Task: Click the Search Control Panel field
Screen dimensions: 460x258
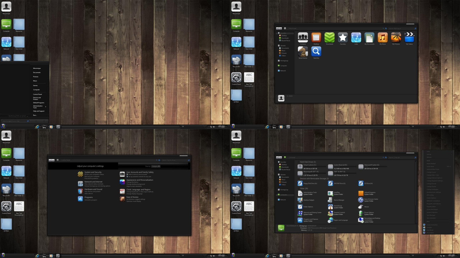Action: 175,160
